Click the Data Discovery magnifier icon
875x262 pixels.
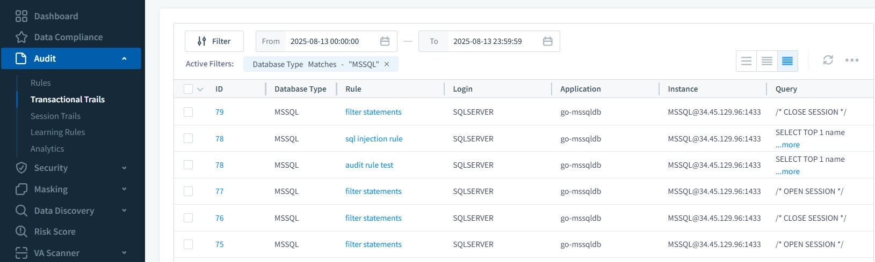pyautogui.click(x=21, y=211)
